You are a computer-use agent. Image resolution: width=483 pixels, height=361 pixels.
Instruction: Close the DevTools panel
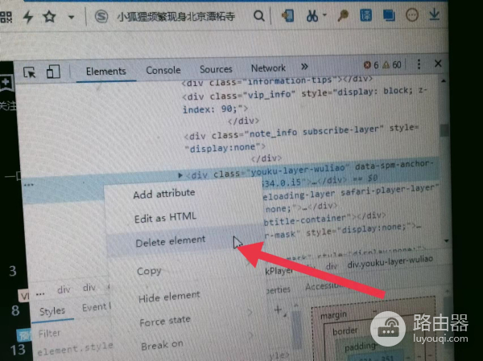click(440, 64)
